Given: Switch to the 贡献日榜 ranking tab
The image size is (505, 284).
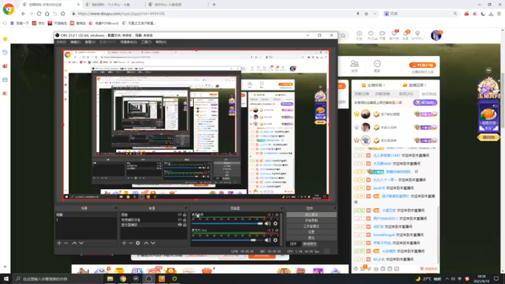Looking at the screenshot, I should coord(362,94).
